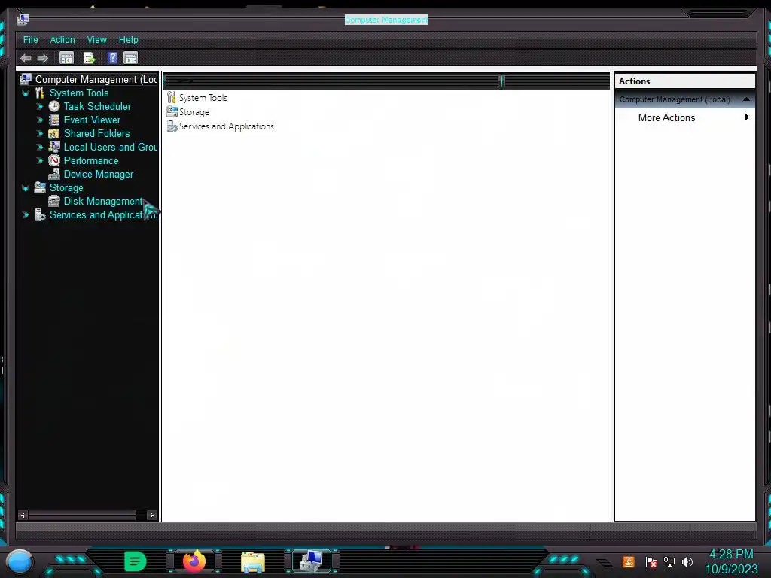Image resolution: width=771 pixels, height=578 pixels.
Task: Open the More Actions submenu arrow
Action: click(747, 117)
